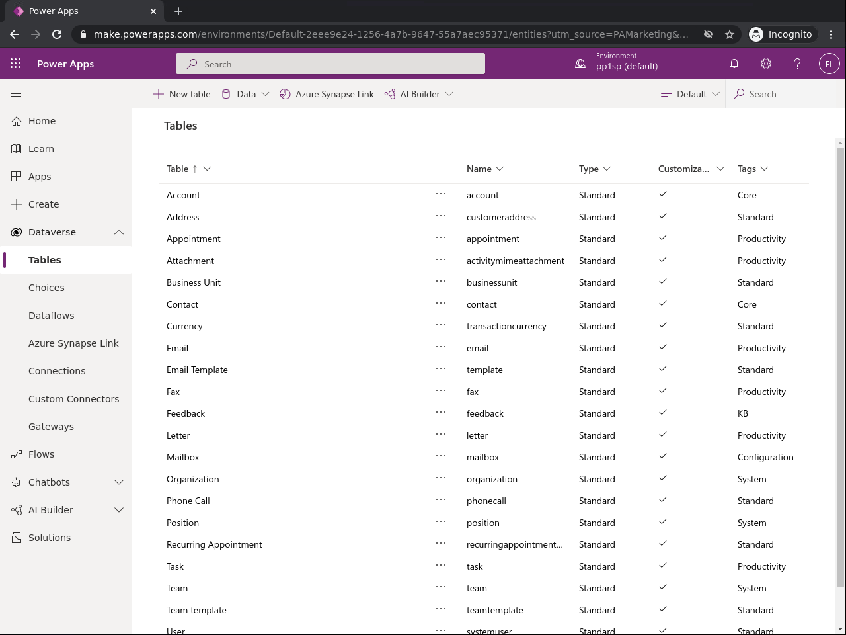Open the app launcher waffle icon
The width and height of the screenshot is (846, 635).
pyautogui.click(x=16, y=63)
